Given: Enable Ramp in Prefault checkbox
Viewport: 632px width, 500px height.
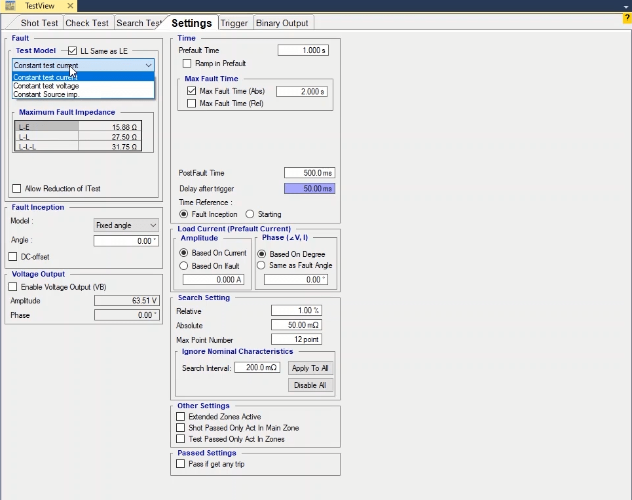Looking at the screenshot, I should (x=187, y=64).
